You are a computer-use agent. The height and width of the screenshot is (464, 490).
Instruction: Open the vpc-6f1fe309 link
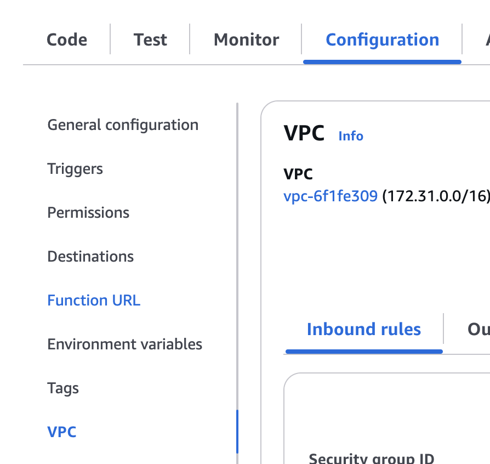pos(331,196)
